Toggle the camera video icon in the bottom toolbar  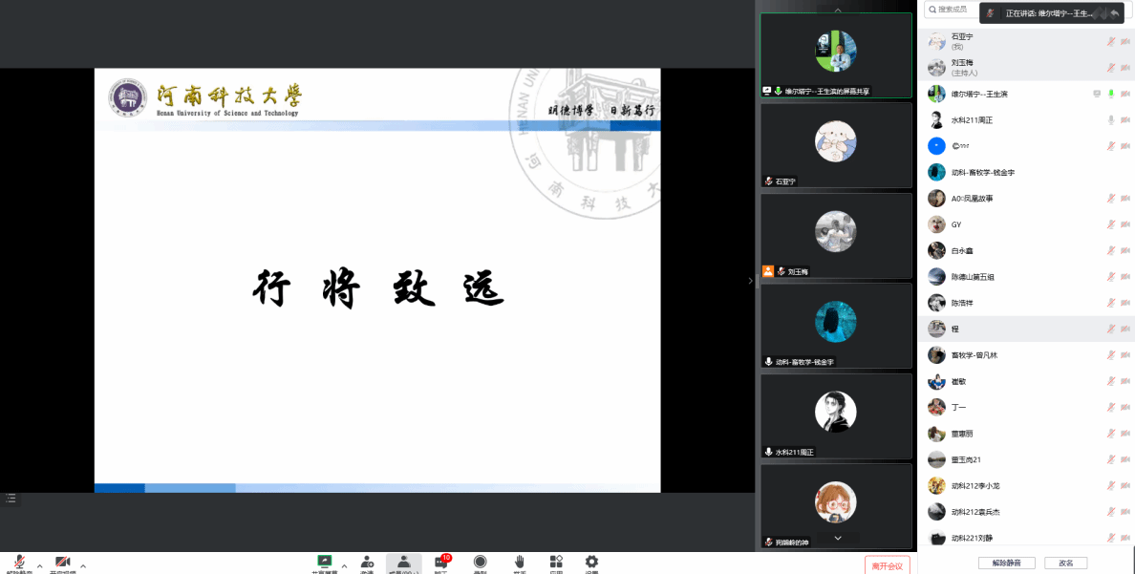[x=62, y=563]
